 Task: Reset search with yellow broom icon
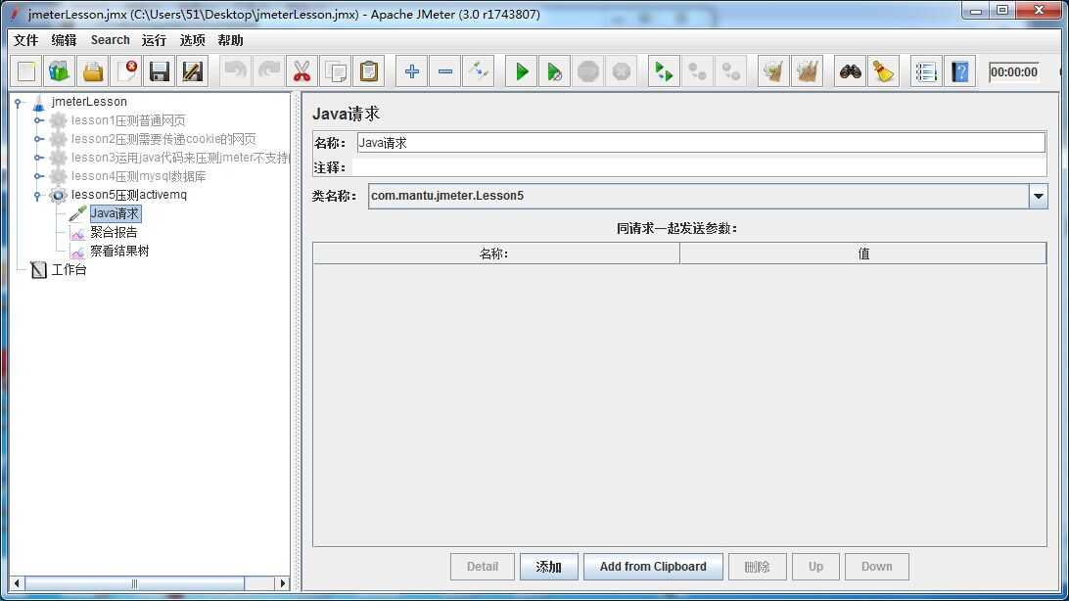tap(884, 71)
